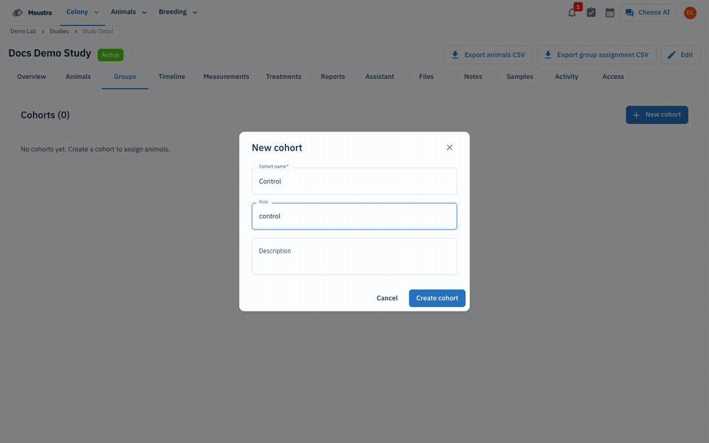Click the New cohort button

657,115
